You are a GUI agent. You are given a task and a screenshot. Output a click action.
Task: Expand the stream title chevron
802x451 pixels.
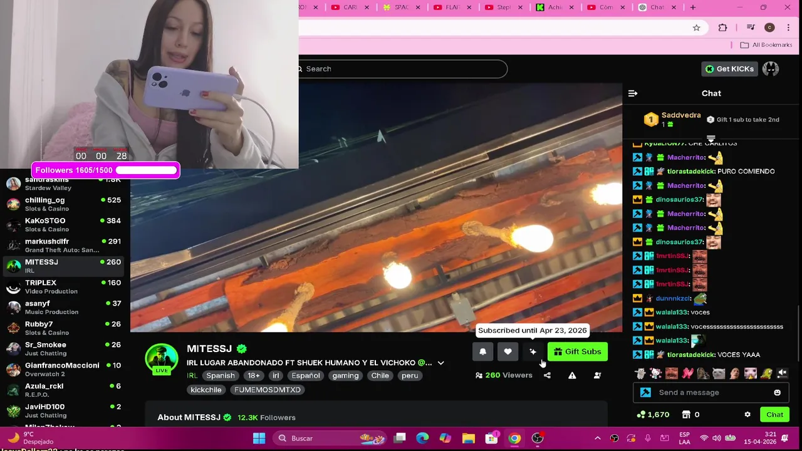(440, 363)
